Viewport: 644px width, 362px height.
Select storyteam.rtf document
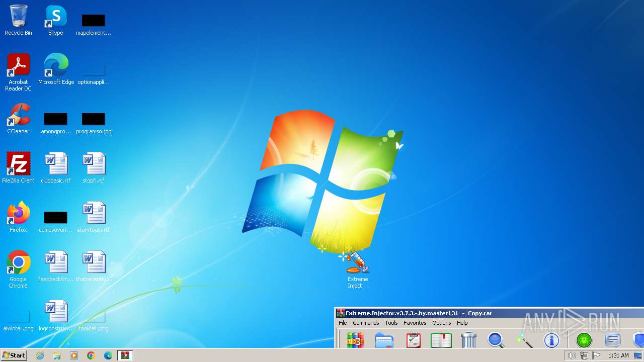94,217
